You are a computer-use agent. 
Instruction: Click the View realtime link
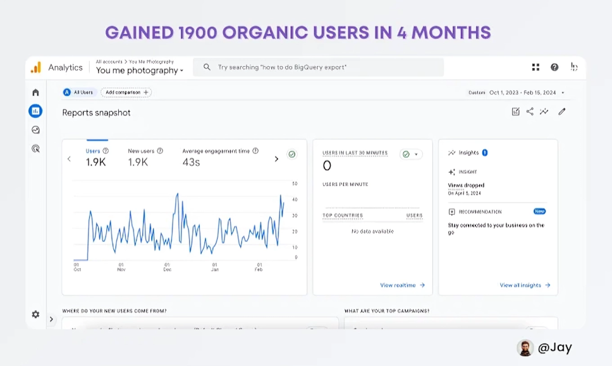[x=402, y=285]
